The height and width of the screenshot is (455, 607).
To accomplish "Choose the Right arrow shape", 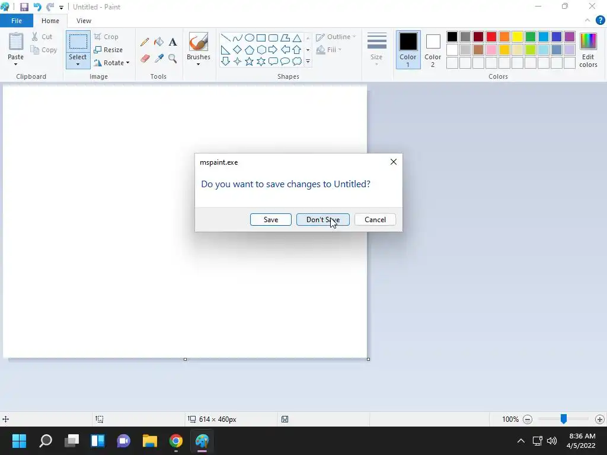I will tap(273, 50).
